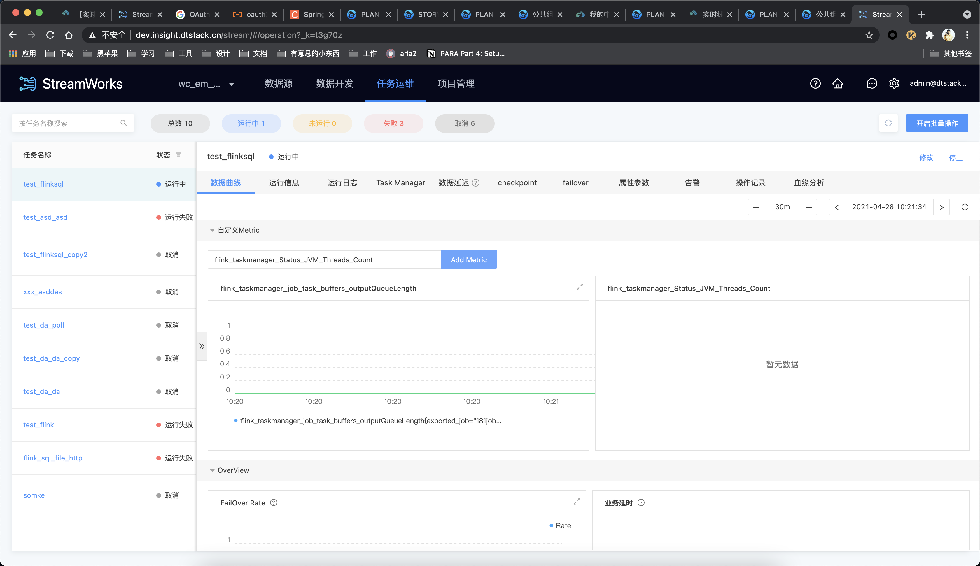Viewport: 980px width, 566px height.
Task: Bookmark this page with the star icon
Action: (869, 35)
